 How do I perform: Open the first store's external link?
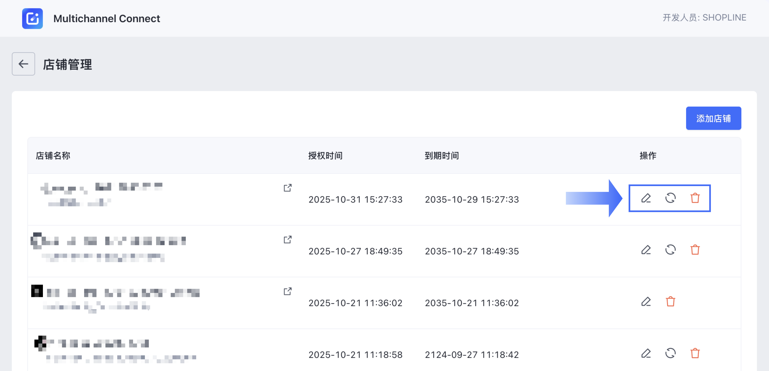pyautogui.click(x=287, y=188)
